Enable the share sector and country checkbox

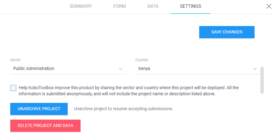pyautogui.click(x=13, y=88)
